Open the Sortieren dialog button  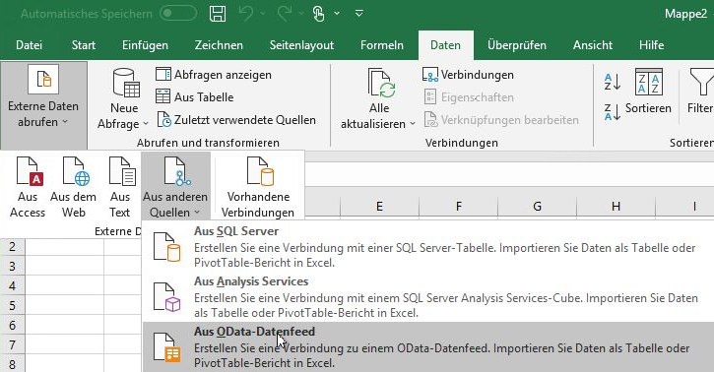[x=648, y=92]
